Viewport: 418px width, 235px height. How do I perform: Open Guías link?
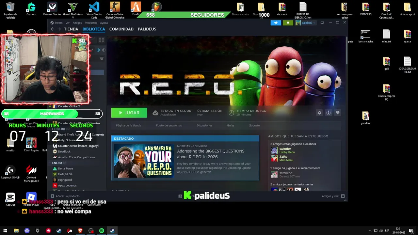pos(231,125)
